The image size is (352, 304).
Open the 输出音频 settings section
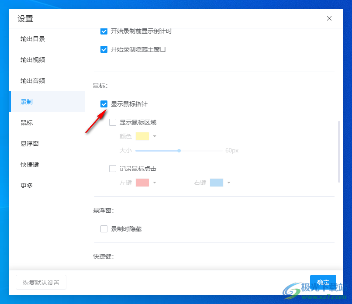[x=33, y=81]
